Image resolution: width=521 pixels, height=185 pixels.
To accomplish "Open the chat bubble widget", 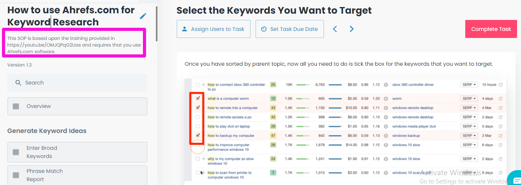I will 514,178.
